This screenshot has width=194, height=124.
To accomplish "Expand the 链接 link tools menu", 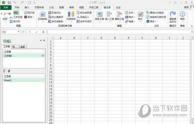I will tap(130, 21).
